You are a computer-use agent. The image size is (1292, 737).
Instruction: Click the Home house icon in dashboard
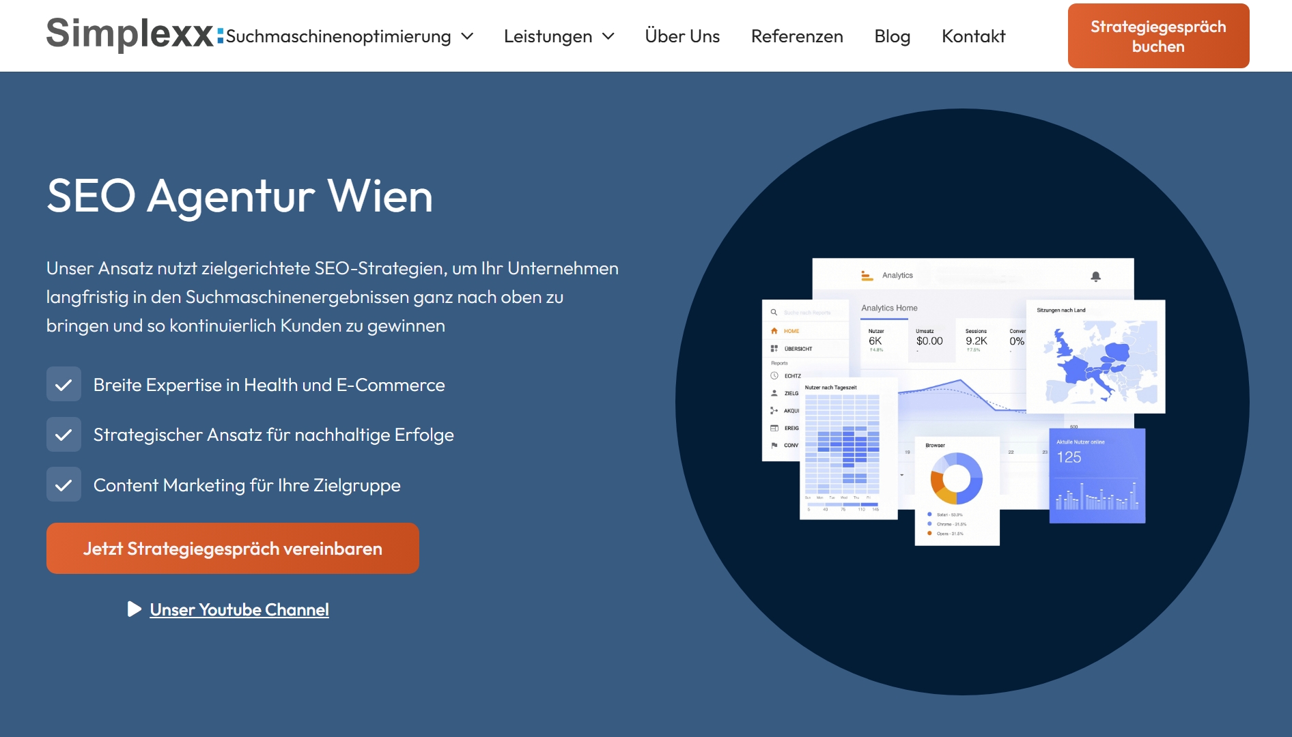click(774, 331)
